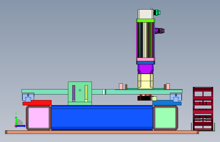Select the left linear guide carriage
Screen dimensions: 220x142
point(28,98)
